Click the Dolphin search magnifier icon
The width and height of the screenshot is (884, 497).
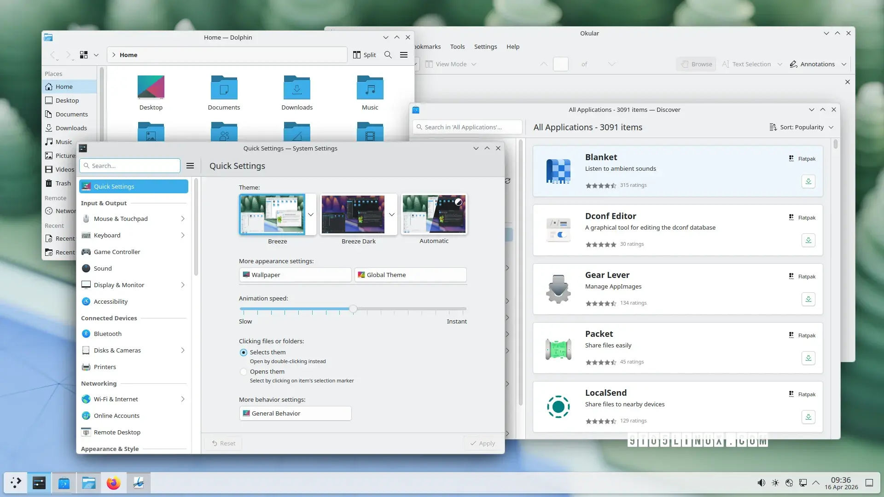click(388, 55)
